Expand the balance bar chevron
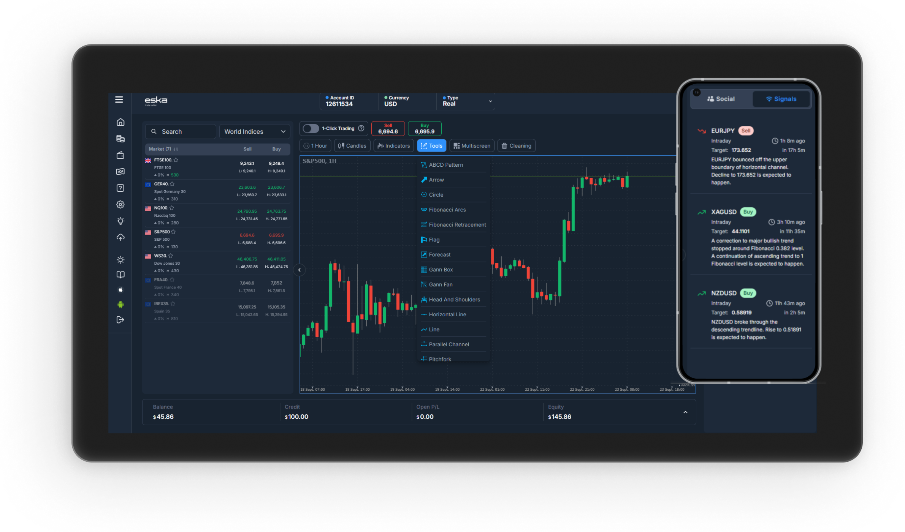 685,412
